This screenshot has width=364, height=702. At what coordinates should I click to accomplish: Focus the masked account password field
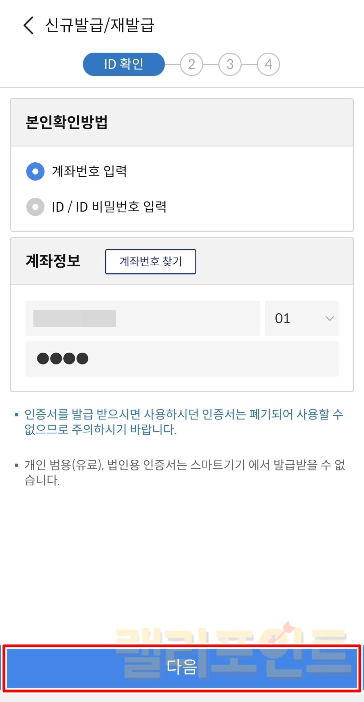click(182, 359)
